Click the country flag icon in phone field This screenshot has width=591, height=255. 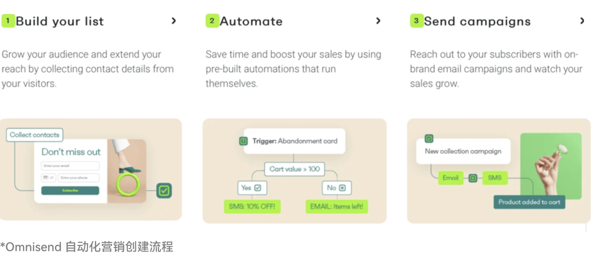click(46, 178)
